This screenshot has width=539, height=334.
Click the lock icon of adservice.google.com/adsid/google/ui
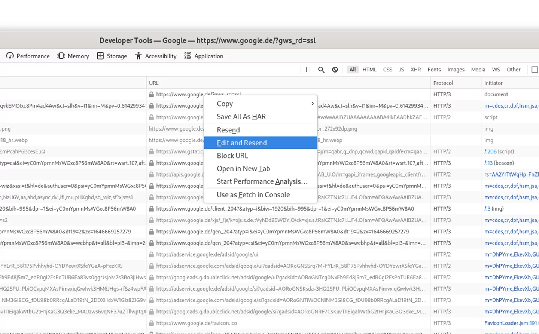click(152, 266)
